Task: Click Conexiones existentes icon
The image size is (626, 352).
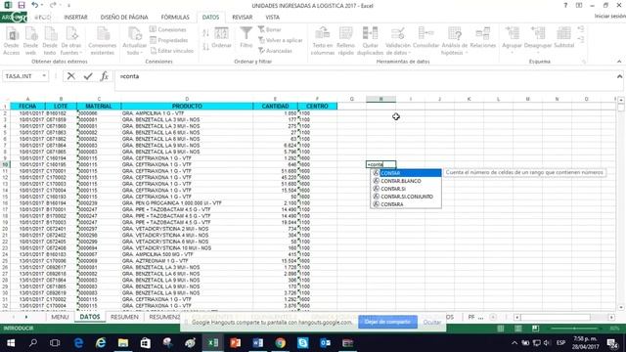Action: [x=102, y=41]
